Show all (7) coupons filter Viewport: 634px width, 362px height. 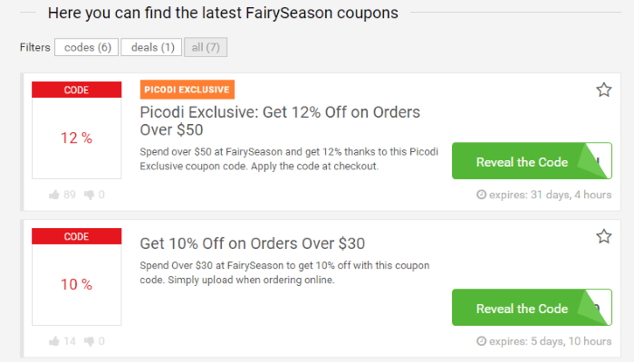[x=206, y=47]
